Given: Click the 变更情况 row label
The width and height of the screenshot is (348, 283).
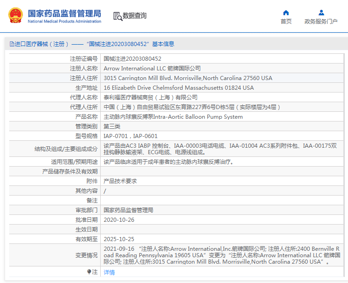Looking at the screenshot, I should pos(86,255).
